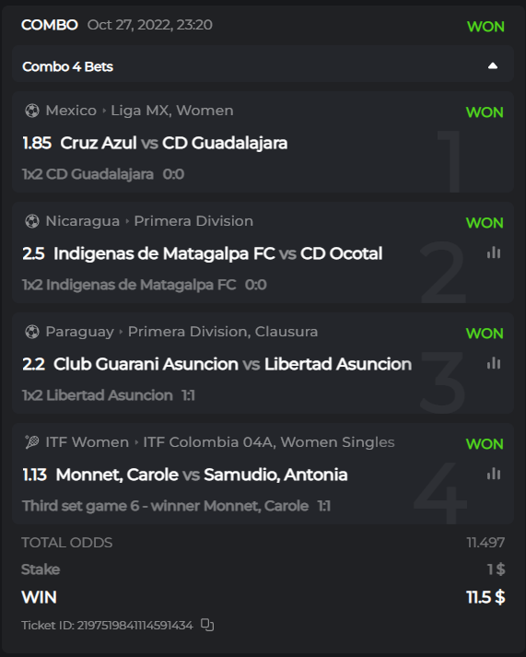Open statistics for Club Guarani Asuncion match
The image size is (526, 657).
tap(494, 363)
